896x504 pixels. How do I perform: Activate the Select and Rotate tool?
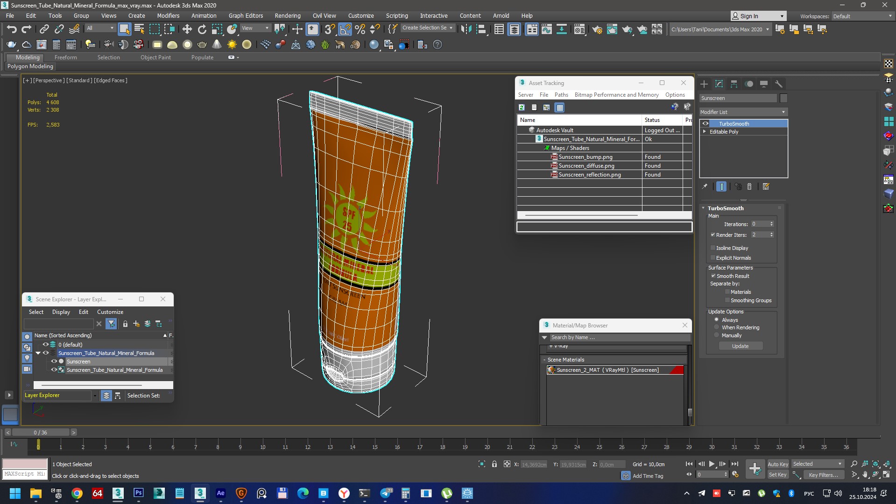pyautogui.click(x=202, y=29)
